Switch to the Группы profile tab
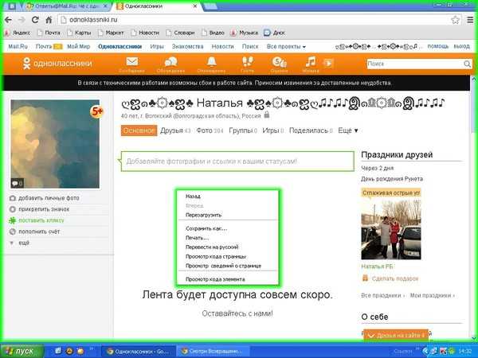This screenshot has height=358, width=478. point(243,130)
